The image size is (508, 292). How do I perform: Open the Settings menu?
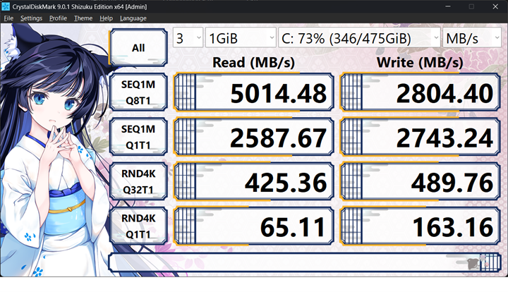click(31, 18)
